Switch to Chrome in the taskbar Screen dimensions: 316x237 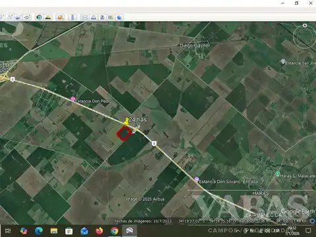[115, 230]
